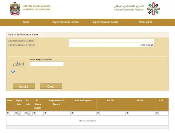Focus the Business Name (Arabic) field
The width and height of the screenshot is (175, 133).
pos(111,41)
